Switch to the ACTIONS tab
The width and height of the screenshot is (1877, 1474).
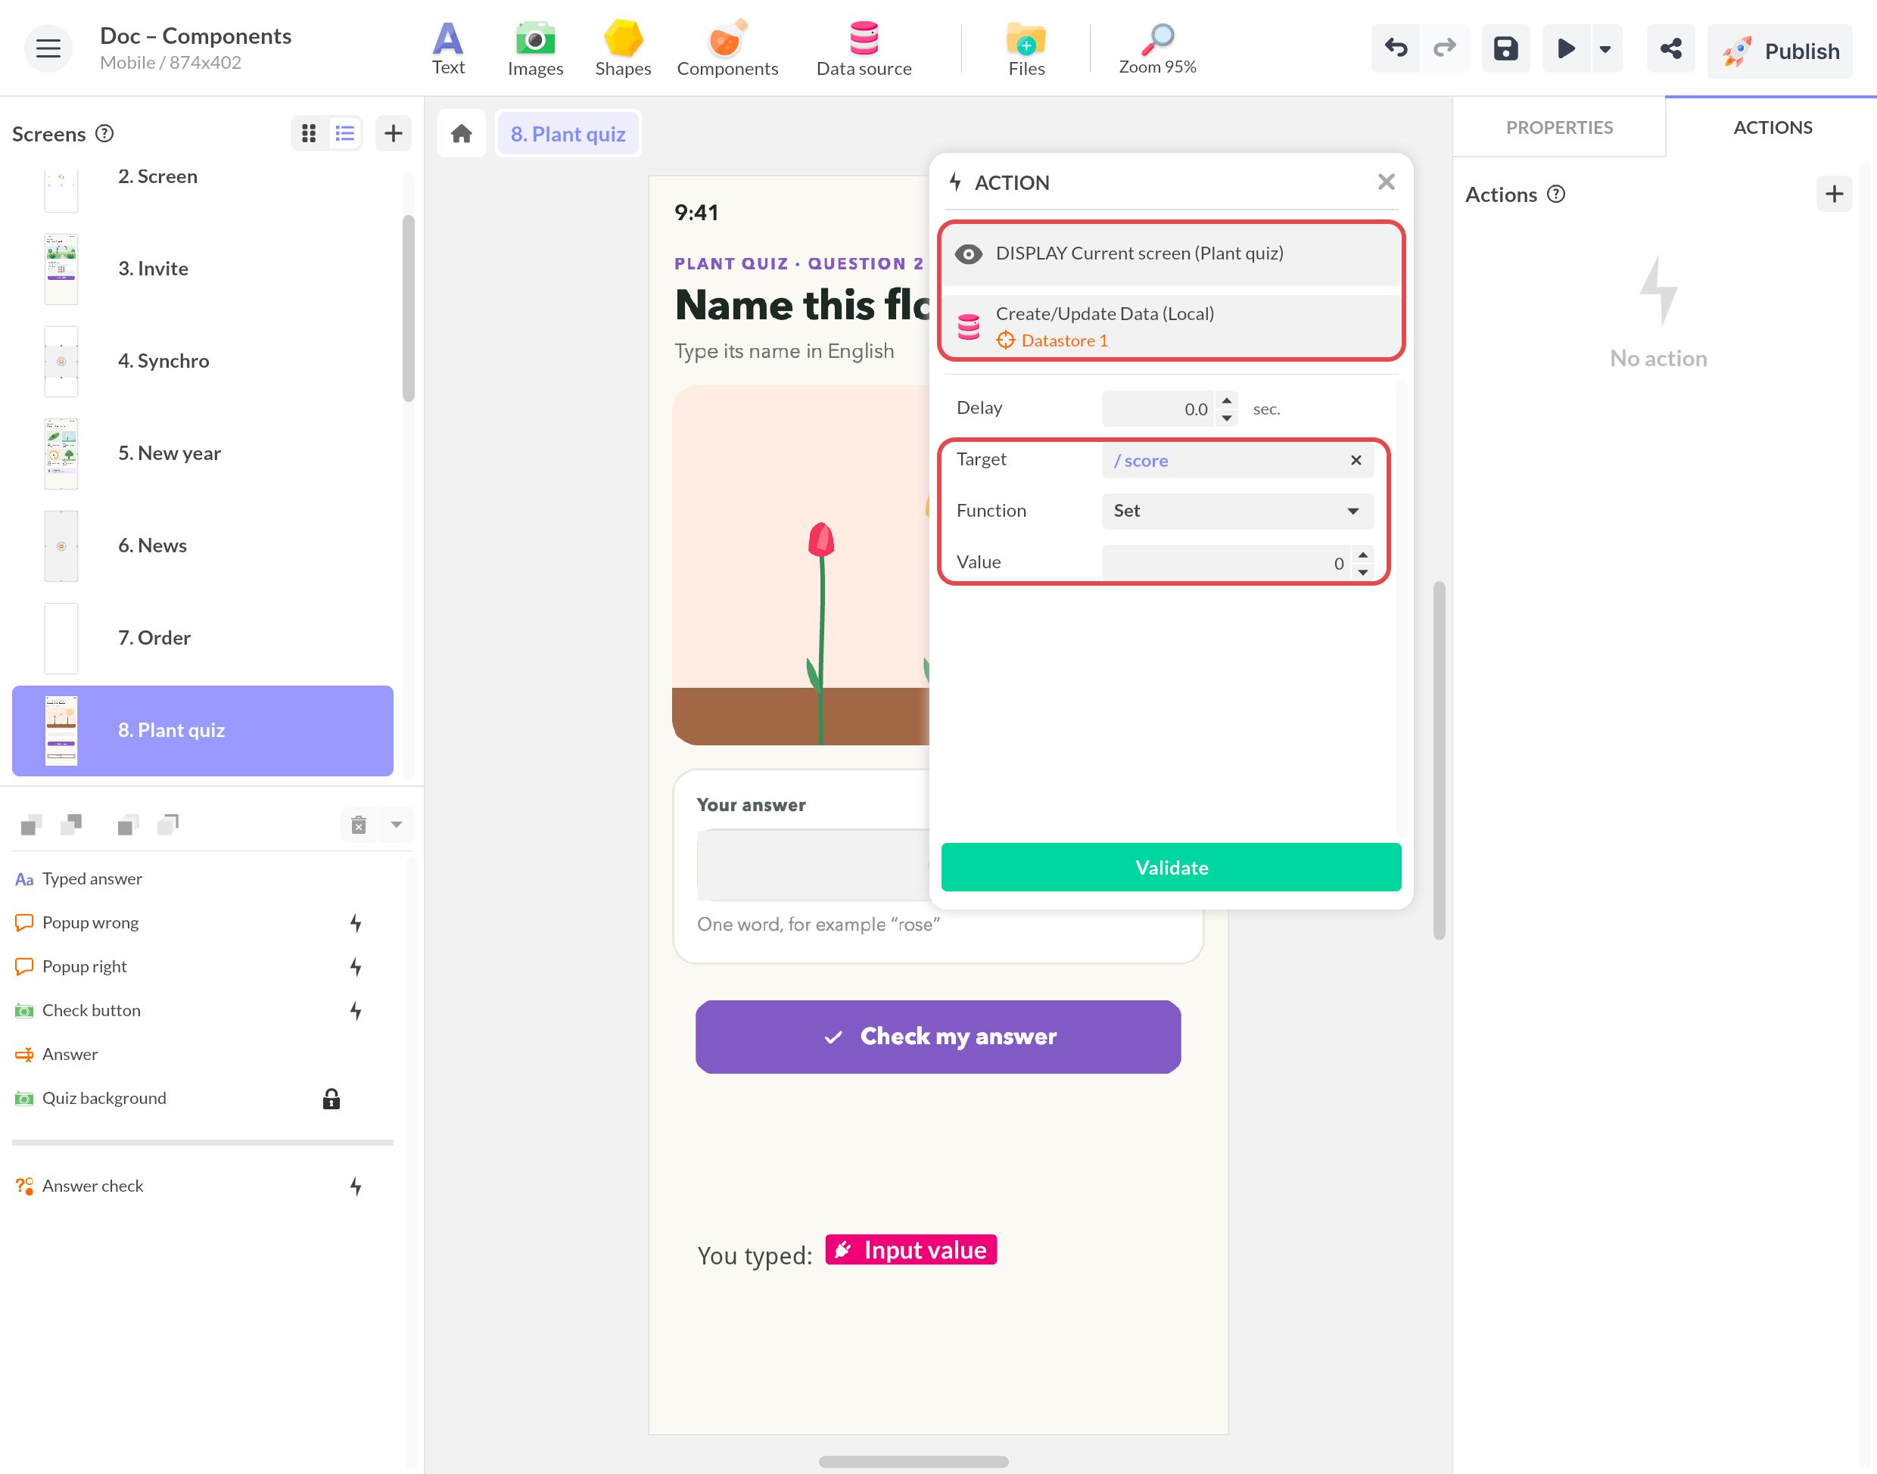point(1772,127)
